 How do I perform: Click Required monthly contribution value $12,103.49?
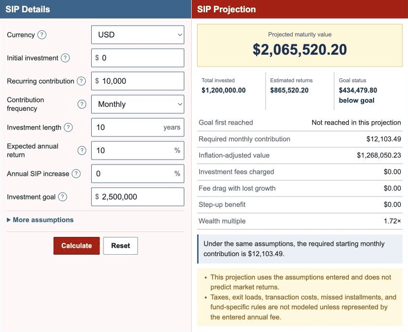(384, 139)
